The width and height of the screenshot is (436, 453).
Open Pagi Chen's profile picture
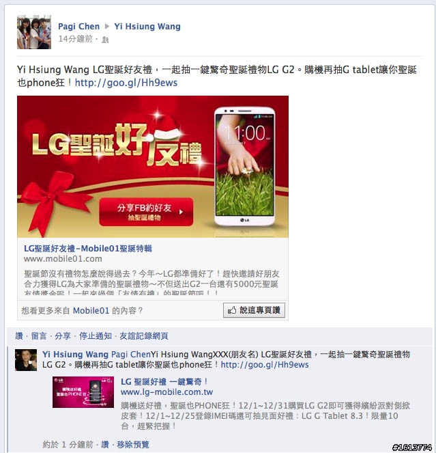[x=34, y=32]
